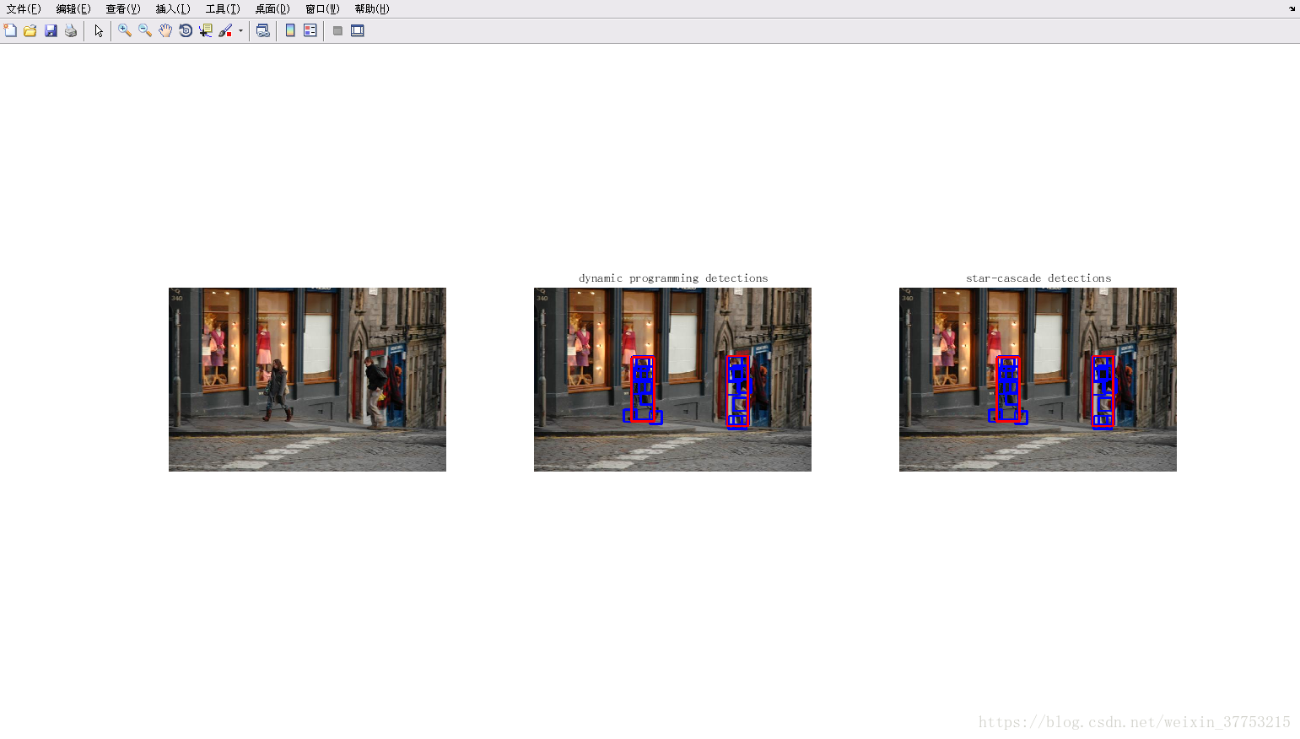
Task: Open the 查看(V) menu
Action: (x=123, y=9)
